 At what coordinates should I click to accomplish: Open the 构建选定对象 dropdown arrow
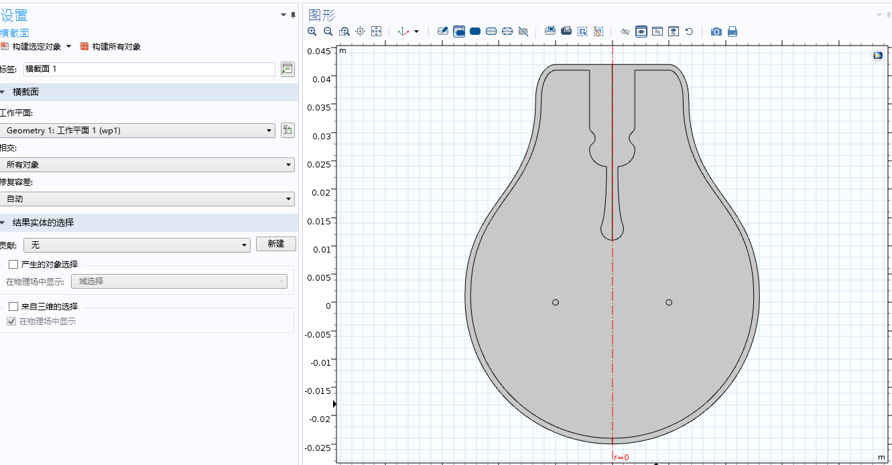(x=68, y=47)
